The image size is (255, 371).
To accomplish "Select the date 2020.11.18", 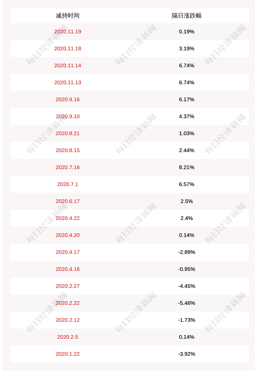I will click(67, 48).
